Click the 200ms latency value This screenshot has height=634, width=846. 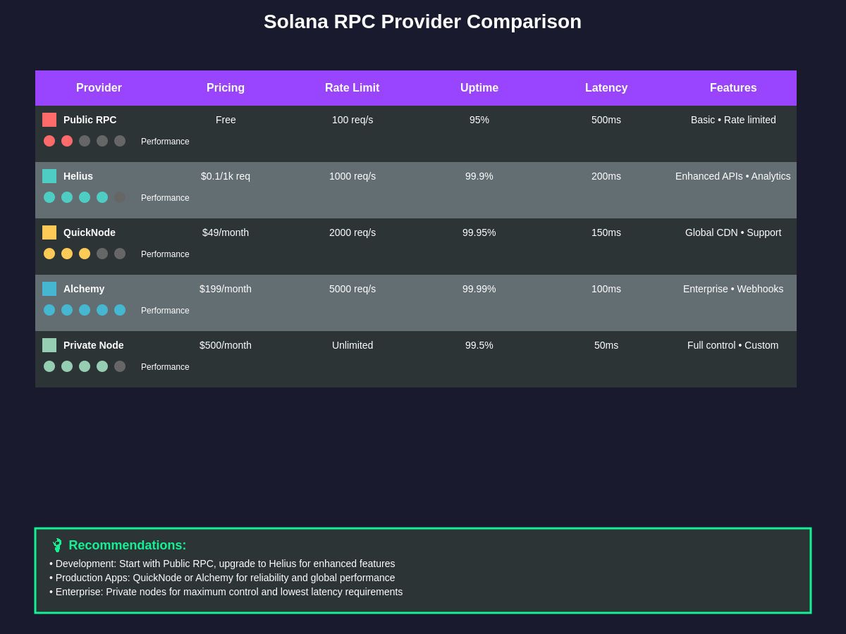(606, 176)
